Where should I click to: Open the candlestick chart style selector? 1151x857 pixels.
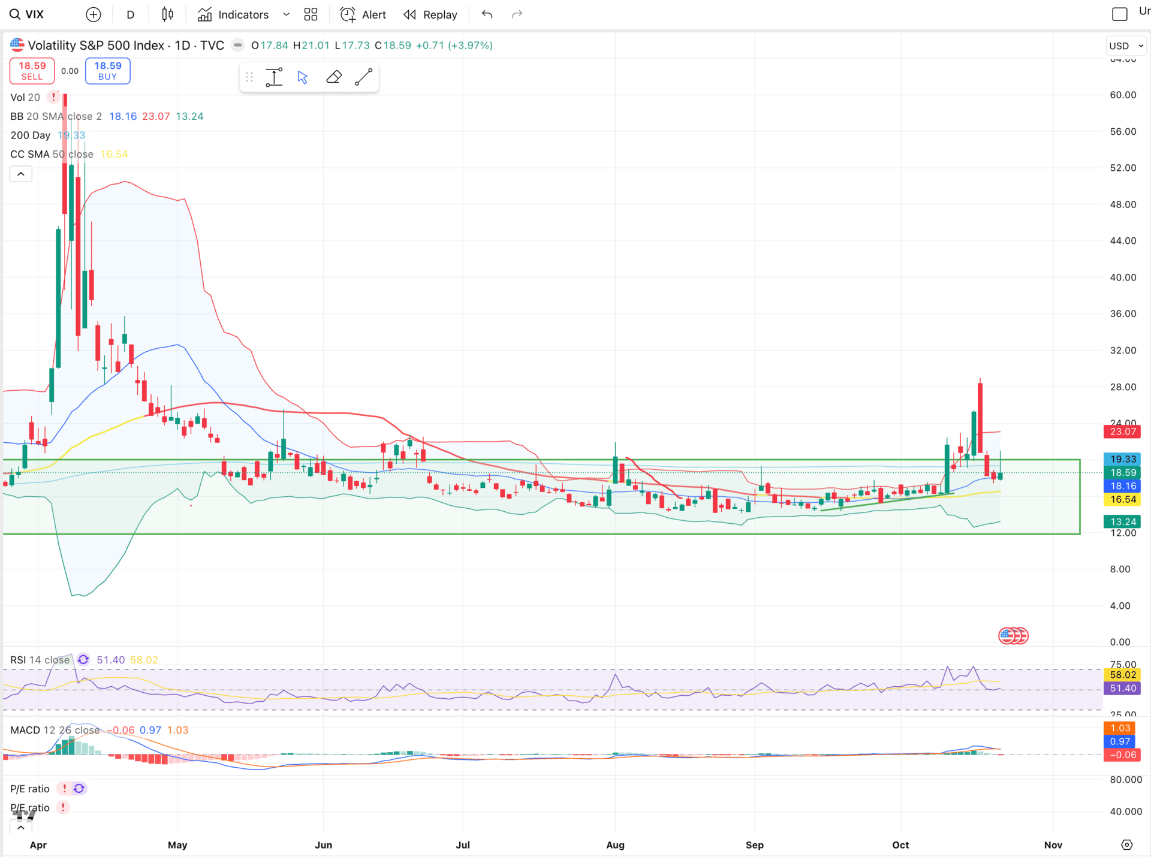point(168,14)
